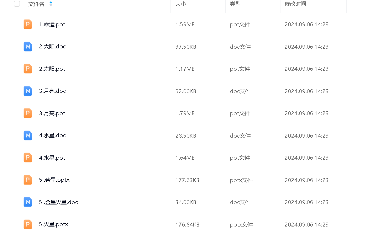Open the file named 5 .金星火星.doc
This screenshot has width=368, height=229.
(x=58, y=202)
